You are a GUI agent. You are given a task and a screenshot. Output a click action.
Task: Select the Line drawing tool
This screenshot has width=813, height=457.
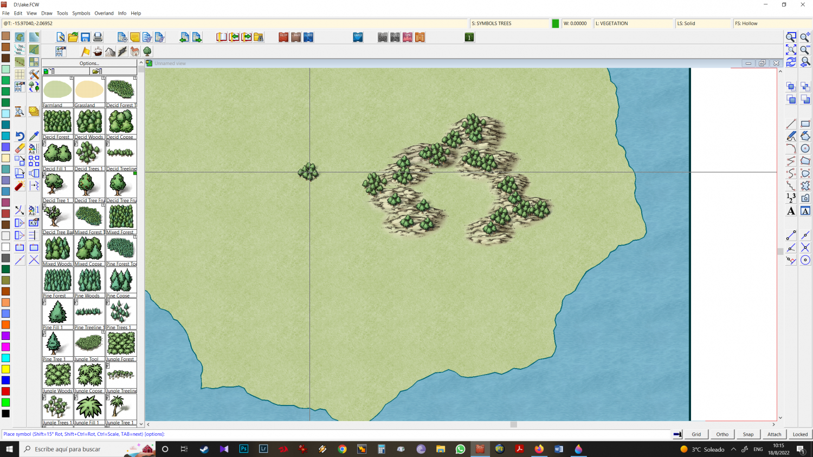pyautogui.click(x=791, y=124)
